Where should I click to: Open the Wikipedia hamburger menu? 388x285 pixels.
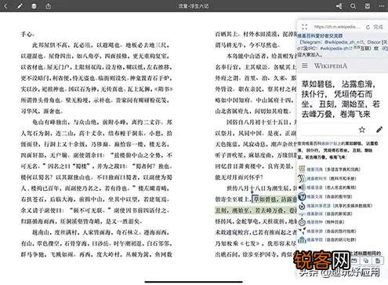(x=305, y=65)
